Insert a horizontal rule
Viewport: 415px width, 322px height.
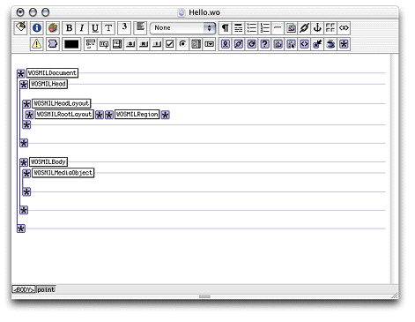click(278, 28)
